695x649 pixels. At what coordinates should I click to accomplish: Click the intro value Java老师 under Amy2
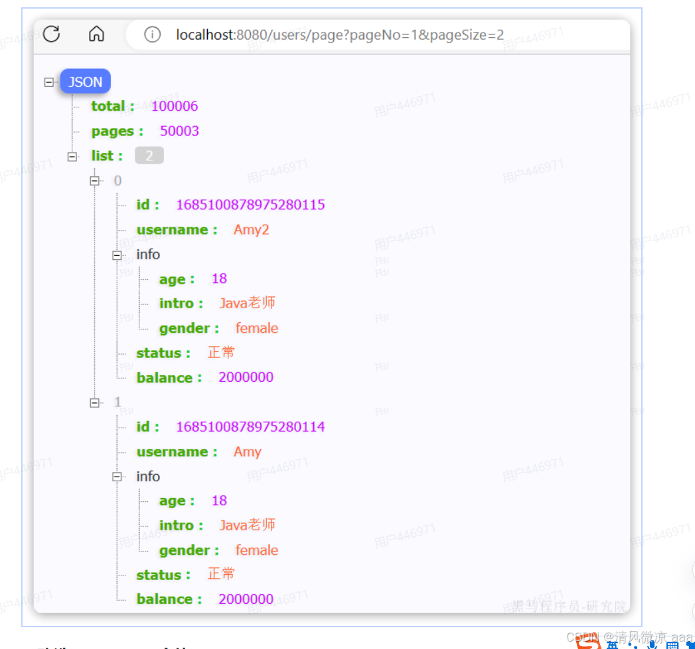click(248, 303)
